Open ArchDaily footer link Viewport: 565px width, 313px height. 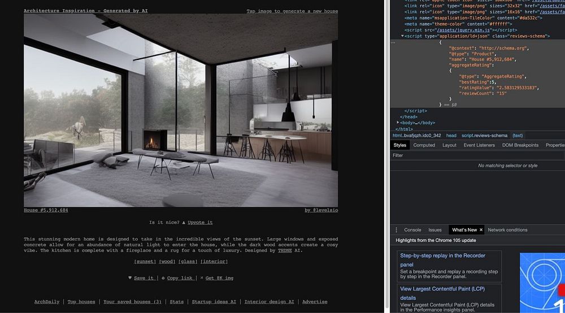(47, 302)
